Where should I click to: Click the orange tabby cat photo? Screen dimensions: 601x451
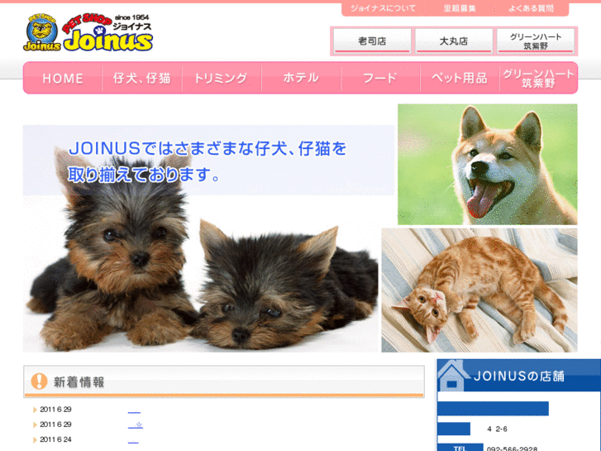click(x=479, y=290)
